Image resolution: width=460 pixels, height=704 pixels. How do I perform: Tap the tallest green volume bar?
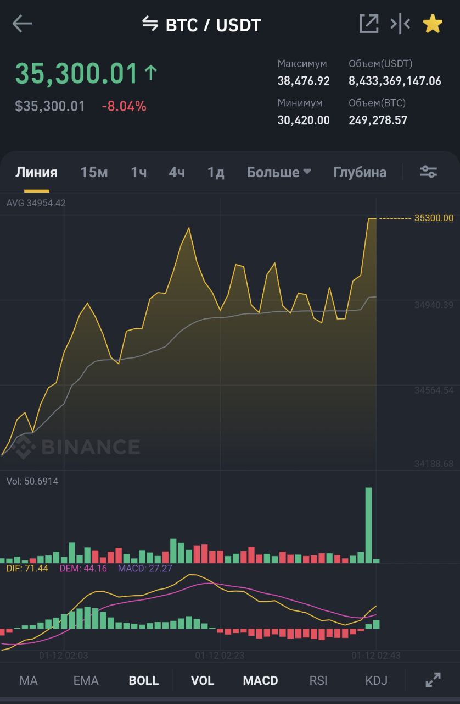[368, 525]
